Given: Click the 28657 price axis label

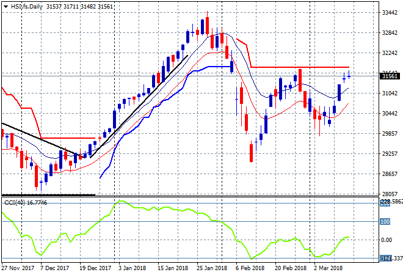Looking at the screenshot, I should (x=390, y=174).
